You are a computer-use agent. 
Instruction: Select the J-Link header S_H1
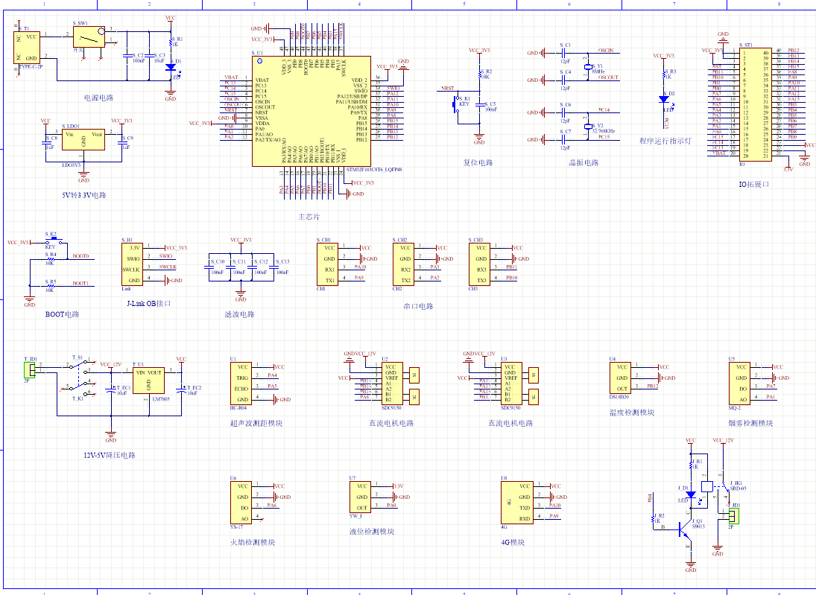pyautogui.click(x=132, y=264)
